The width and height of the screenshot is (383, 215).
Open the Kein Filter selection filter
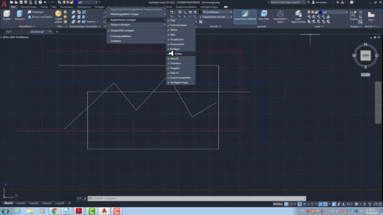(x=264, y=16)
